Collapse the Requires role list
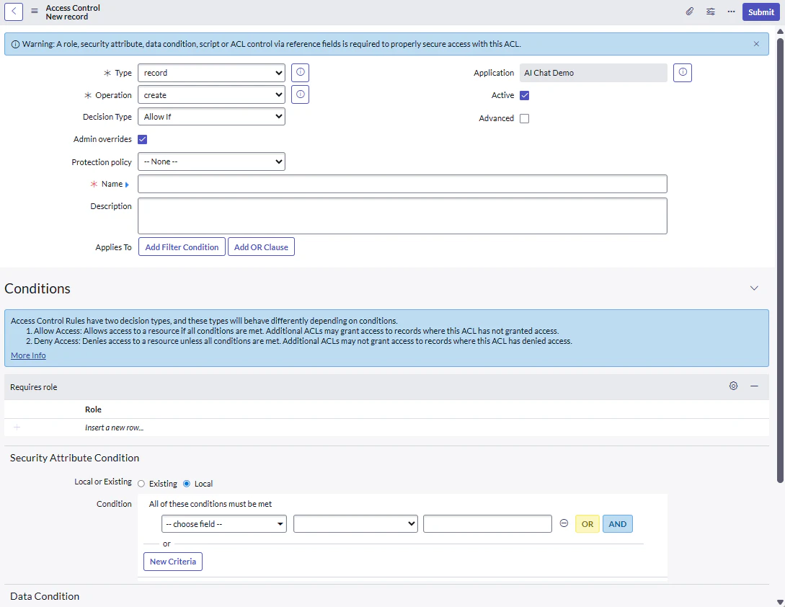 point(754,386)
